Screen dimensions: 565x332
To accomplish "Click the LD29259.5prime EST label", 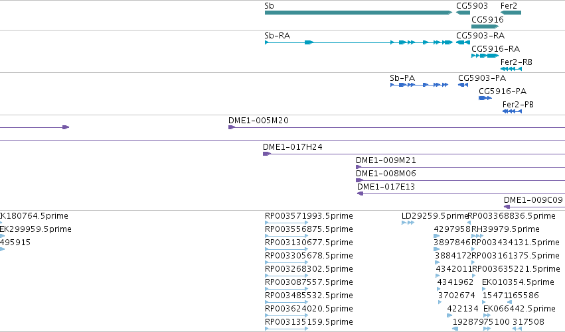I will (x=435, y=216).
